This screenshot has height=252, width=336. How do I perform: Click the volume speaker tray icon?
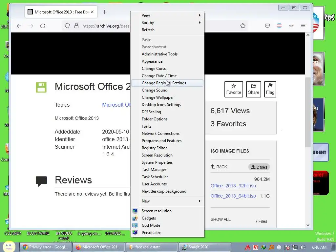point(303,247)
